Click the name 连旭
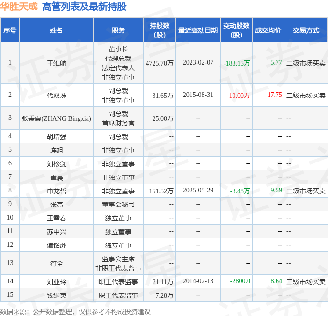328x316 pixels. coord(57,150)
